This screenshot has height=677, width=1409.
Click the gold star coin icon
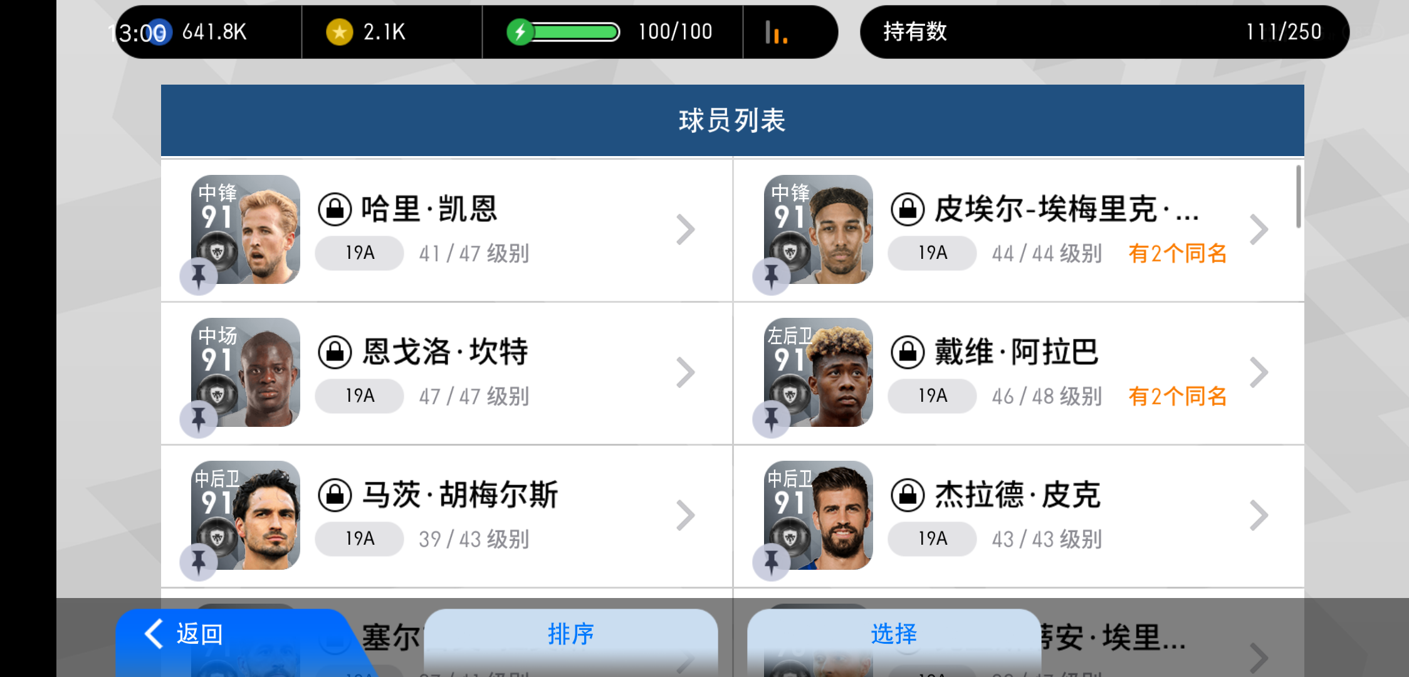[x=340, y=32]
